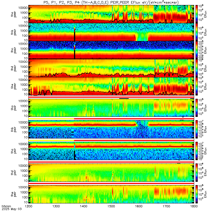Click the plot title text at top
The width and height of the screenshot is (208, 222).
(x=111, y=2)
